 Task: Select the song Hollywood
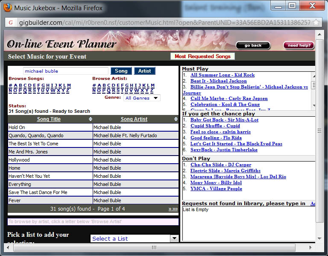point(50,160)
